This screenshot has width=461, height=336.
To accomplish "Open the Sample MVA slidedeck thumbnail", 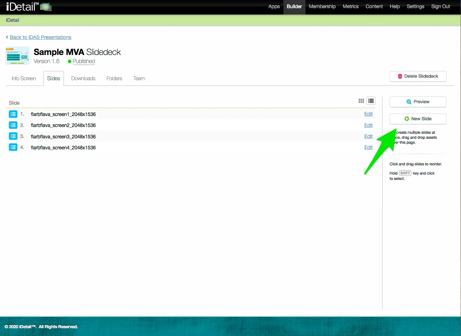I will point(17,56).
